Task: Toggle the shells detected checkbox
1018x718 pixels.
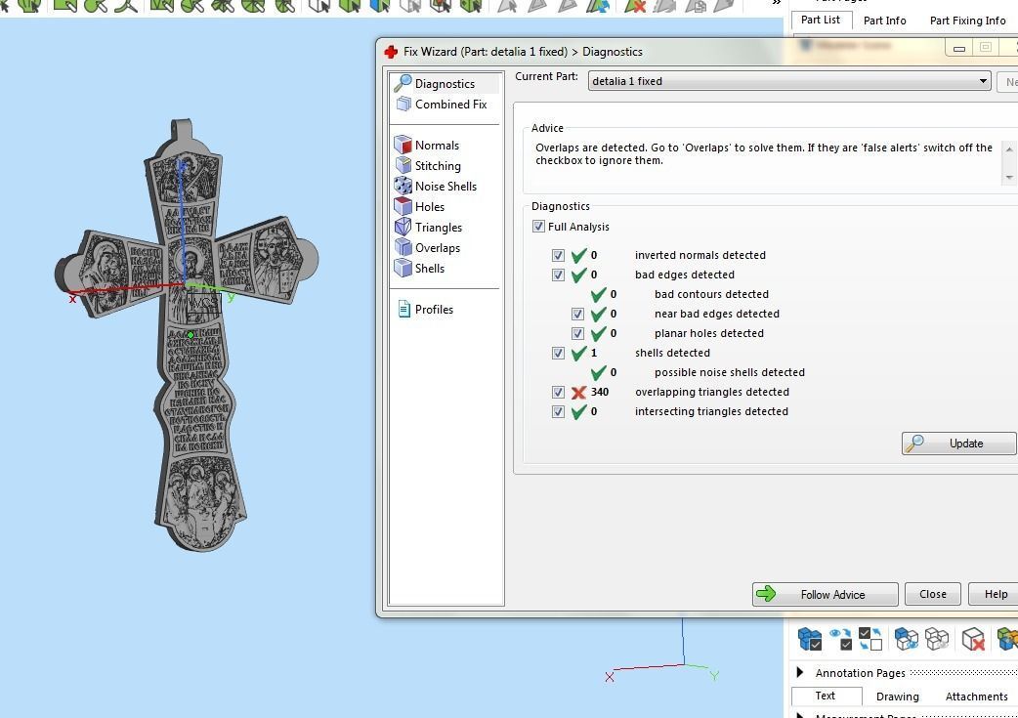Action: coord(558,353)
